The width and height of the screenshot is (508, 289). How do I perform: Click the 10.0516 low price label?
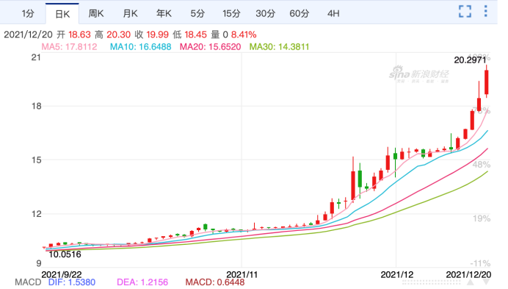point(65,254)
